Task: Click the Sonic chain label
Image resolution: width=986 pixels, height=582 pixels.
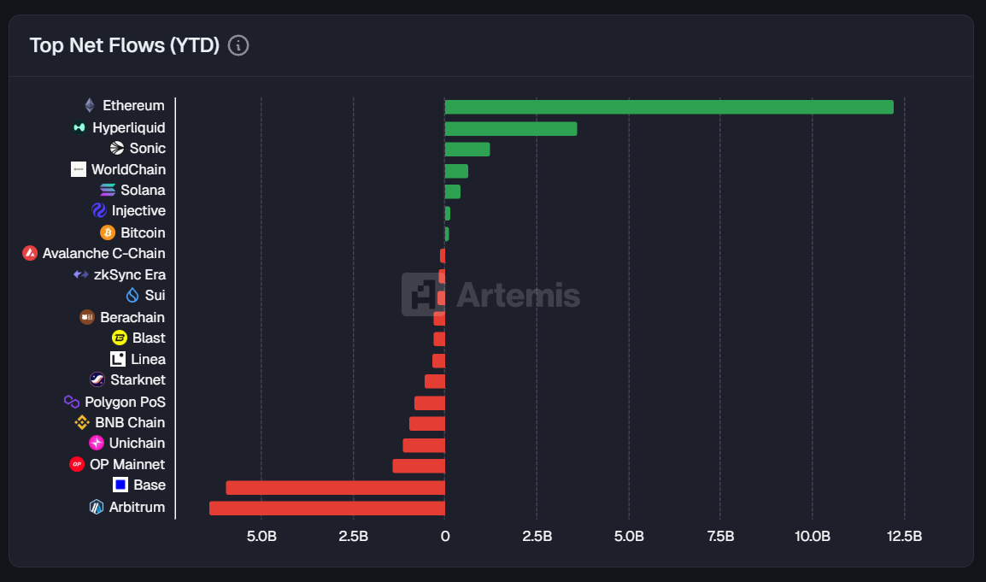Action: (x=147, y=148)
